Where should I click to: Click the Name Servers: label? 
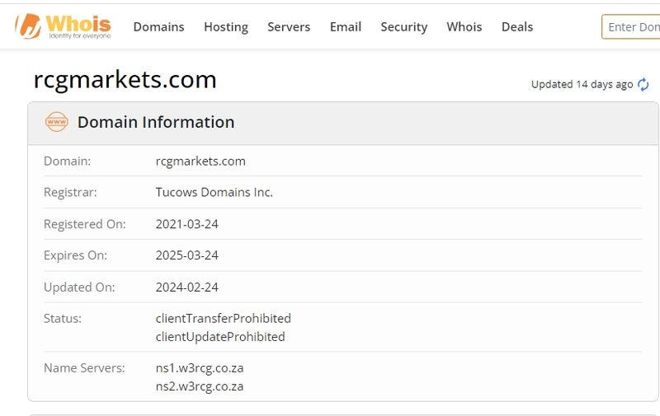coord(84,368)
